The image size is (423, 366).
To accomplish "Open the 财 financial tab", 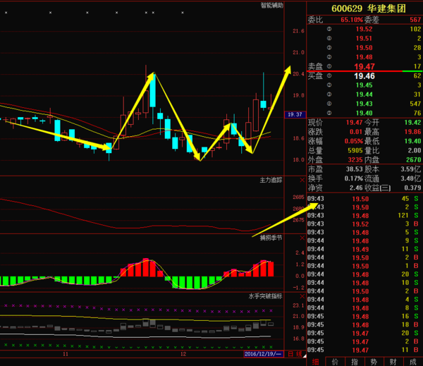I will pyautogui.click(x=393, y=362).
